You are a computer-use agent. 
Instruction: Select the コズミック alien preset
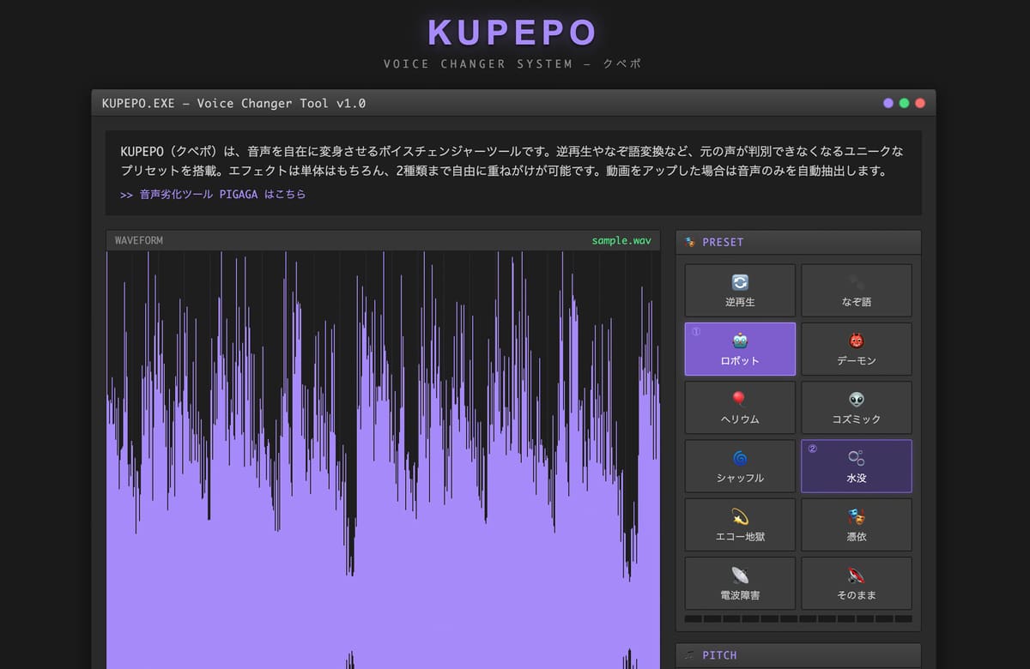click(857, 407)
